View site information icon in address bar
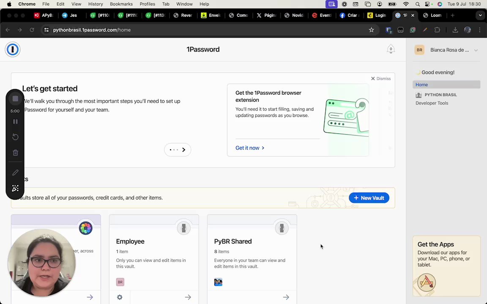The image size is (487, 304). point(46,30)
